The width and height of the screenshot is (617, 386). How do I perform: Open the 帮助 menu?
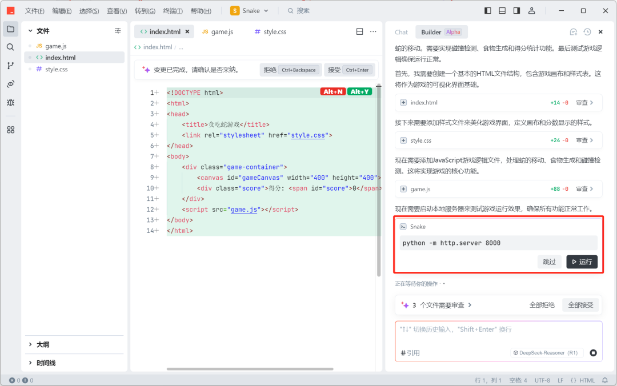(x=201, y=11)
